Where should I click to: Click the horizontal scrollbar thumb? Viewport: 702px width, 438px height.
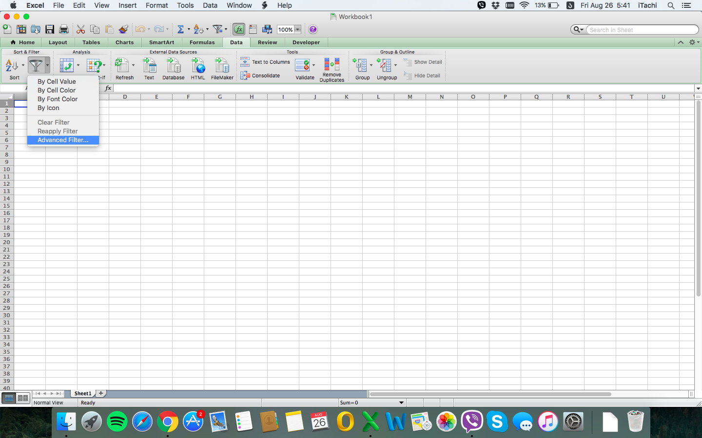[490, 394]
